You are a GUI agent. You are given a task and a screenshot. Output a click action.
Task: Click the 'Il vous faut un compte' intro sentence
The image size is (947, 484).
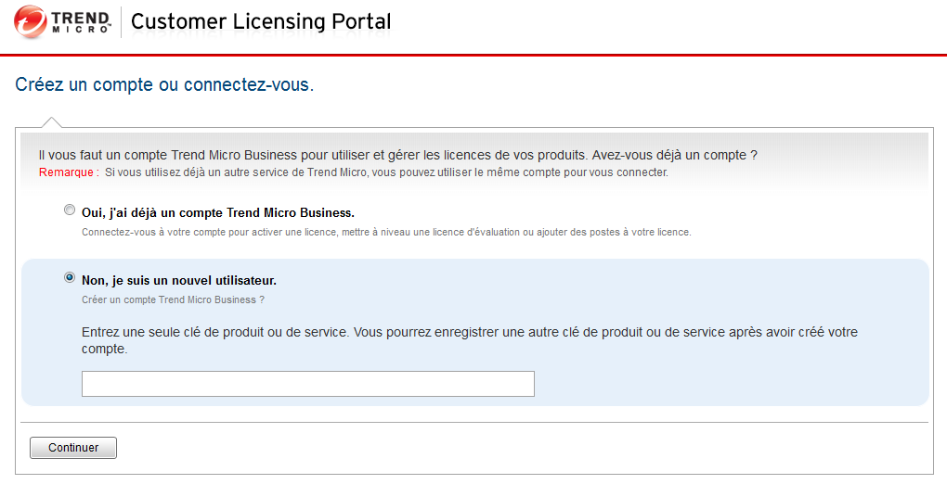pyautogui.click(x=397, y=155)
